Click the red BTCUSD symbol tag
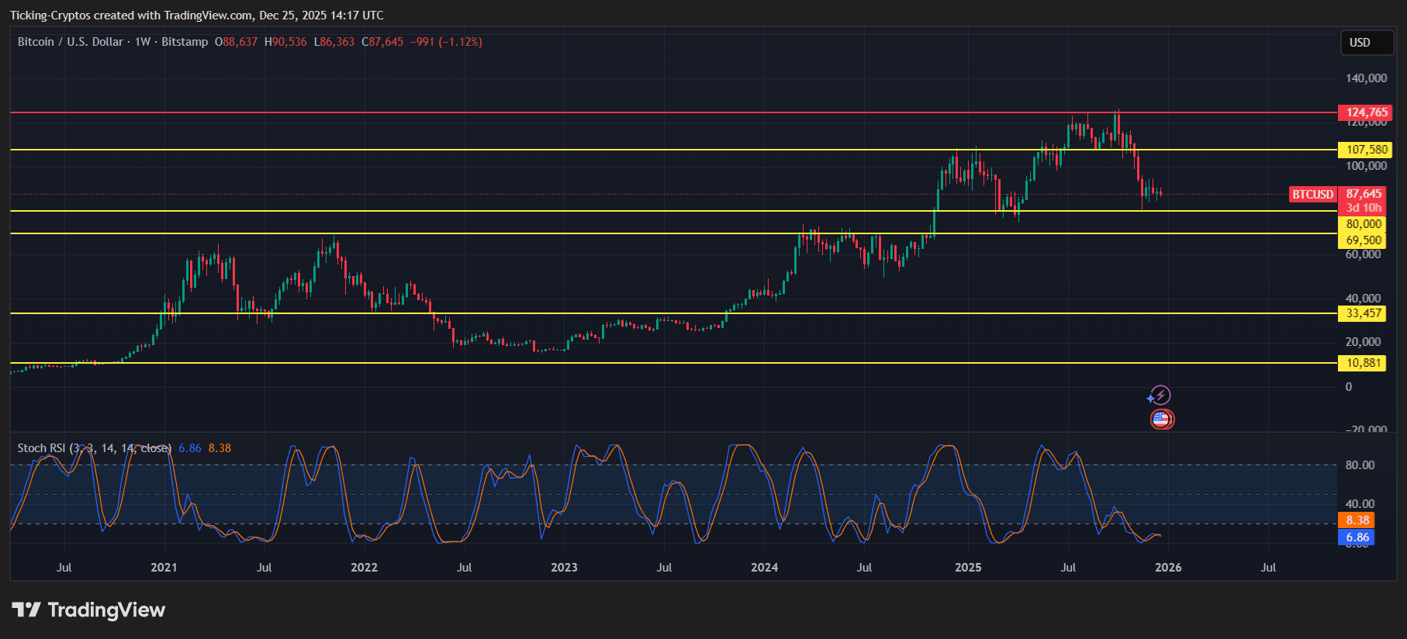 [1313, 195]
